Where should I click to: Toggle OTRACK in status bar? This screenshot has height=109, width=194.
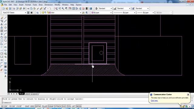(x=58, y=106)
